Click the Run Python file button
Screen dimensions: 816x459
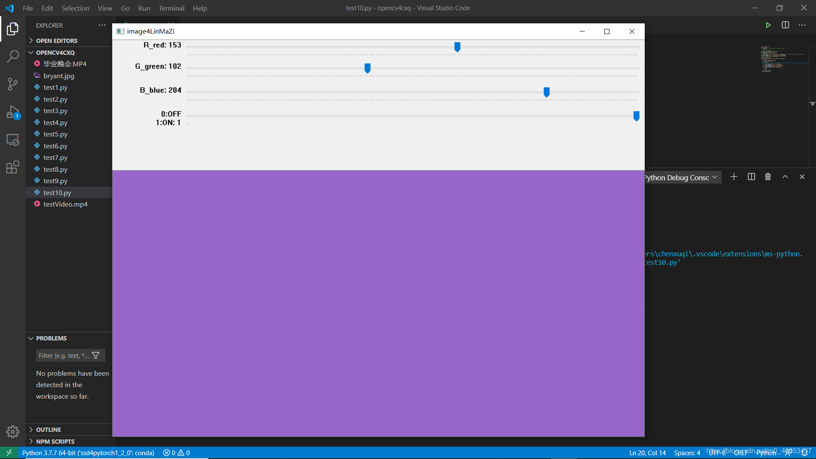tap(768, 25)
